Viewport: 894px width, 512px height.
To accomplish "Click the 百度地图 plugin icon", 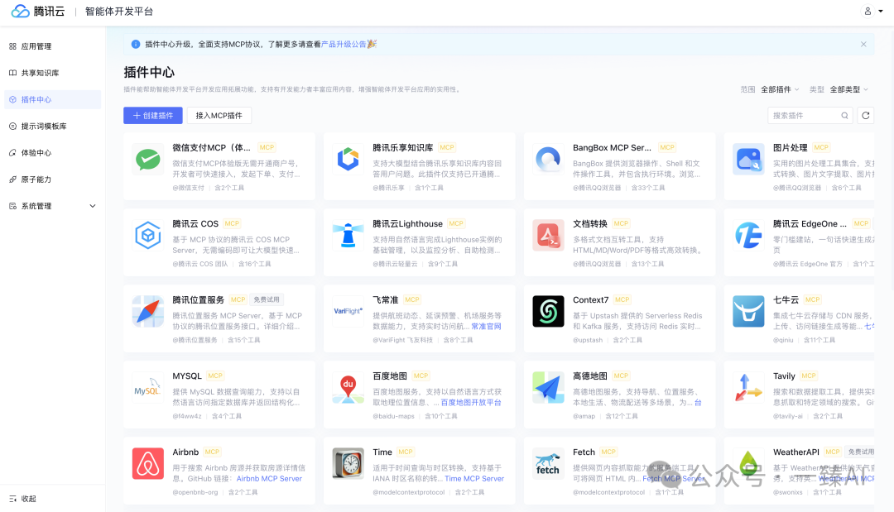I will pos(348,388).
